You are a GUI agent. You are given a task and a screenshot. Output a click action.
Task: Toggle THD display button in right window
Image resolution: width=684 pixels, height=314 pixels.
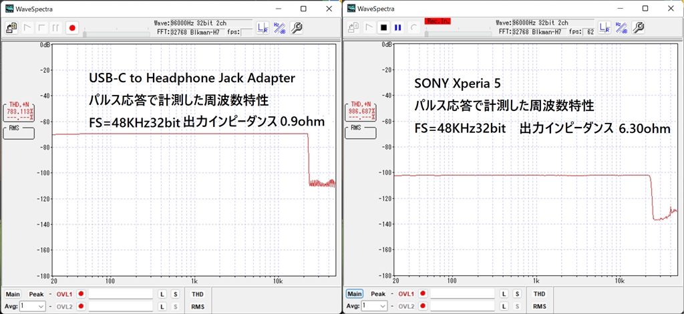(539, 295)
